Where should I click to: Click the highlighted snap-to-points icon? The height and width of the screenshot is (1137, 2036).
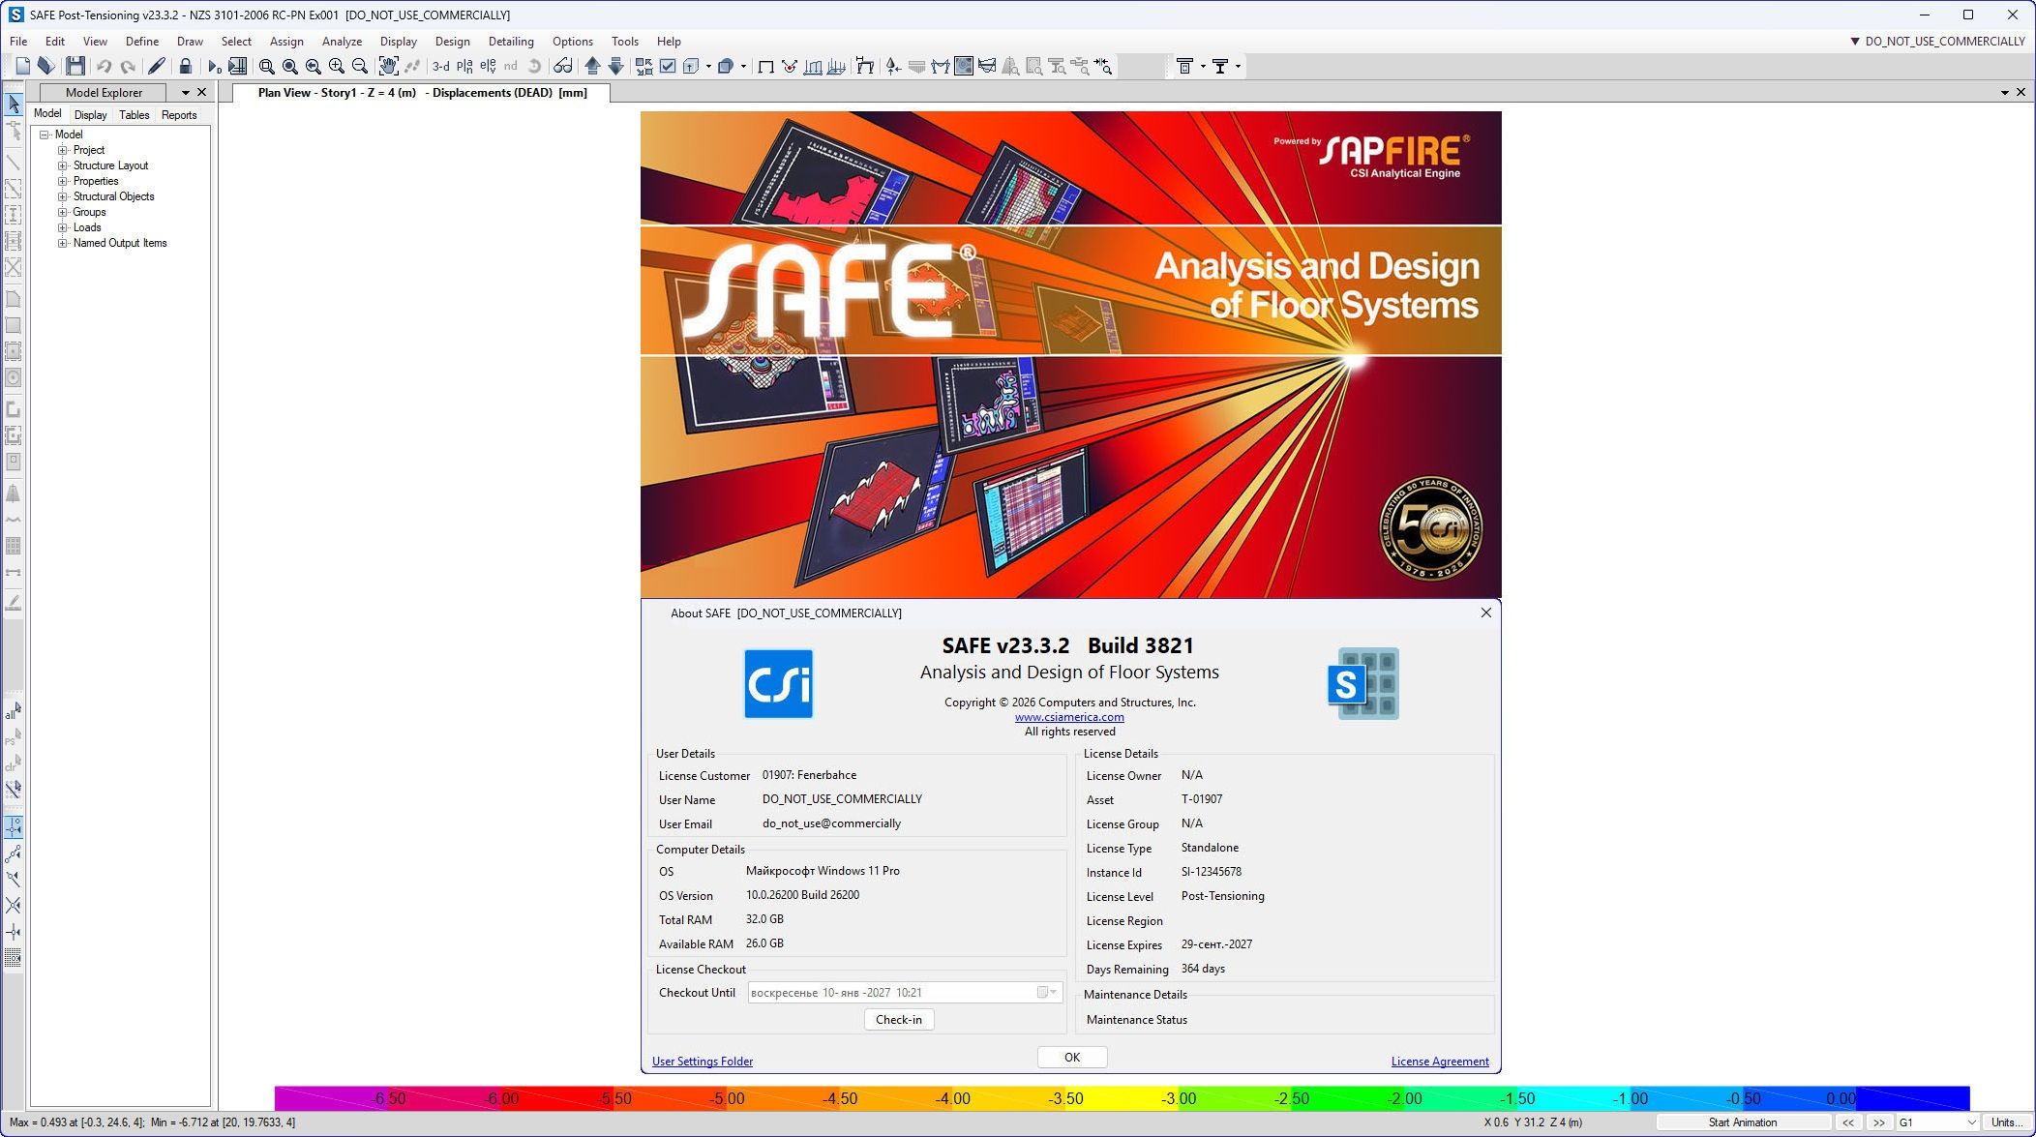14,826
